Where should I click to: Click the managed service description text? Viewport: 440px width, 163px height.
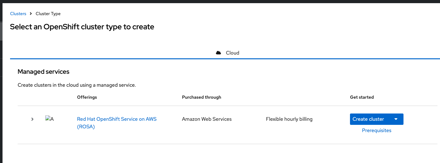tap(76, 85)
